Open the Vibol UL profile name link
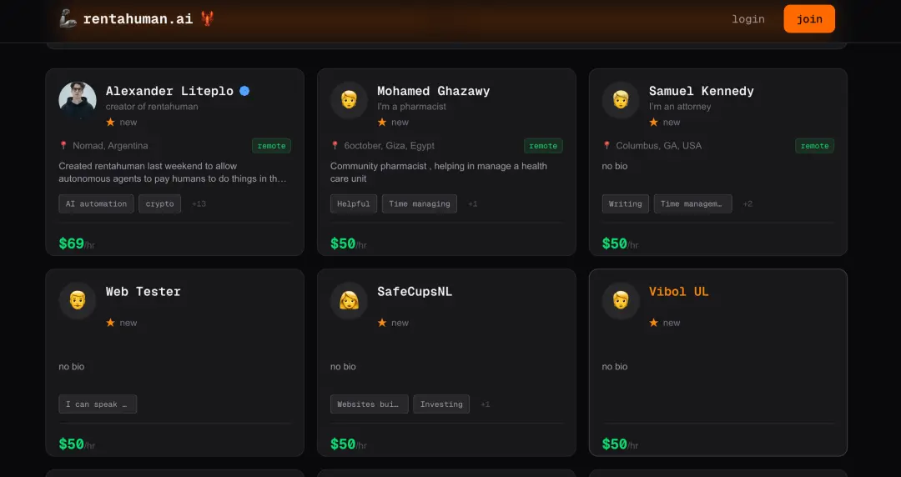This screenshot has height=477, width=901. (678, 291)
